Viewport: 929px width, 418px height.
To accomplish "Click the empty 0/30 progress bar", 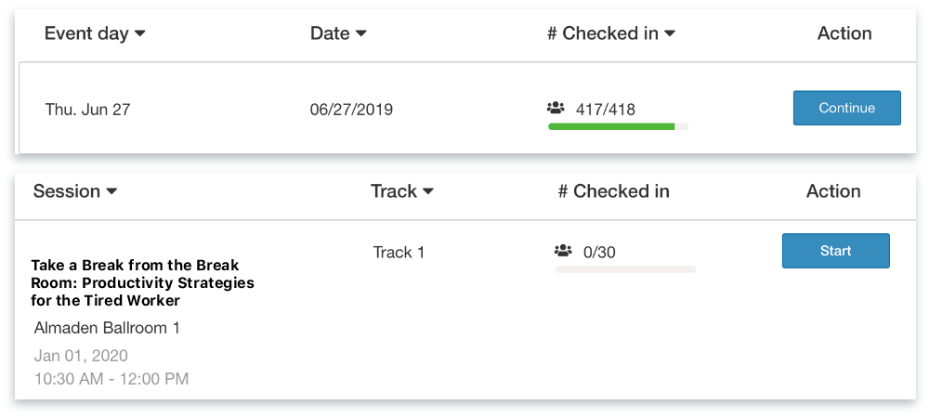I will tap(625, 269).
